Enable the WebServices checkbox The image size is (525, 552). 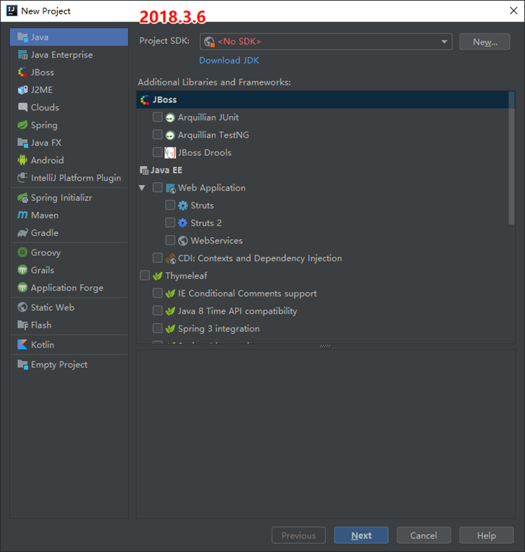pyautogui.click(x=170, y=240)
